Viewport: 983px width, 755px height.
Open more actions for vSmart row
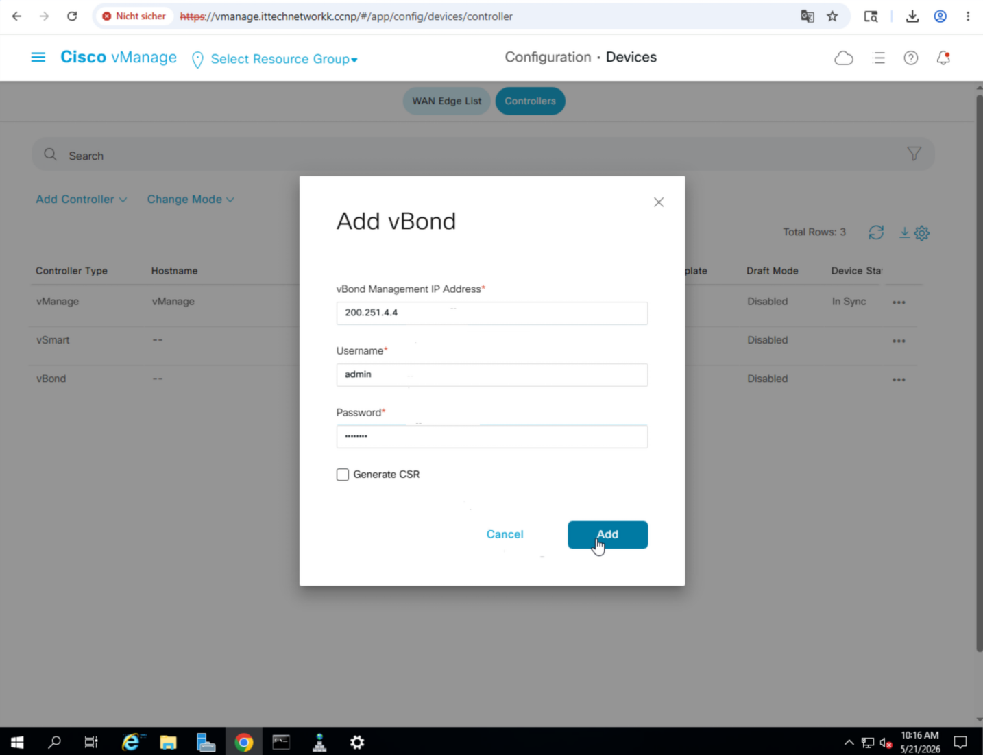pos(899,341)
